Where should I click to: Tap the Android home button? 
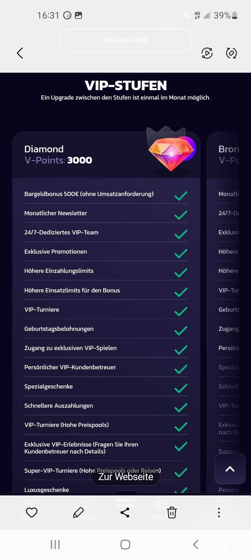tap(125, 544)
